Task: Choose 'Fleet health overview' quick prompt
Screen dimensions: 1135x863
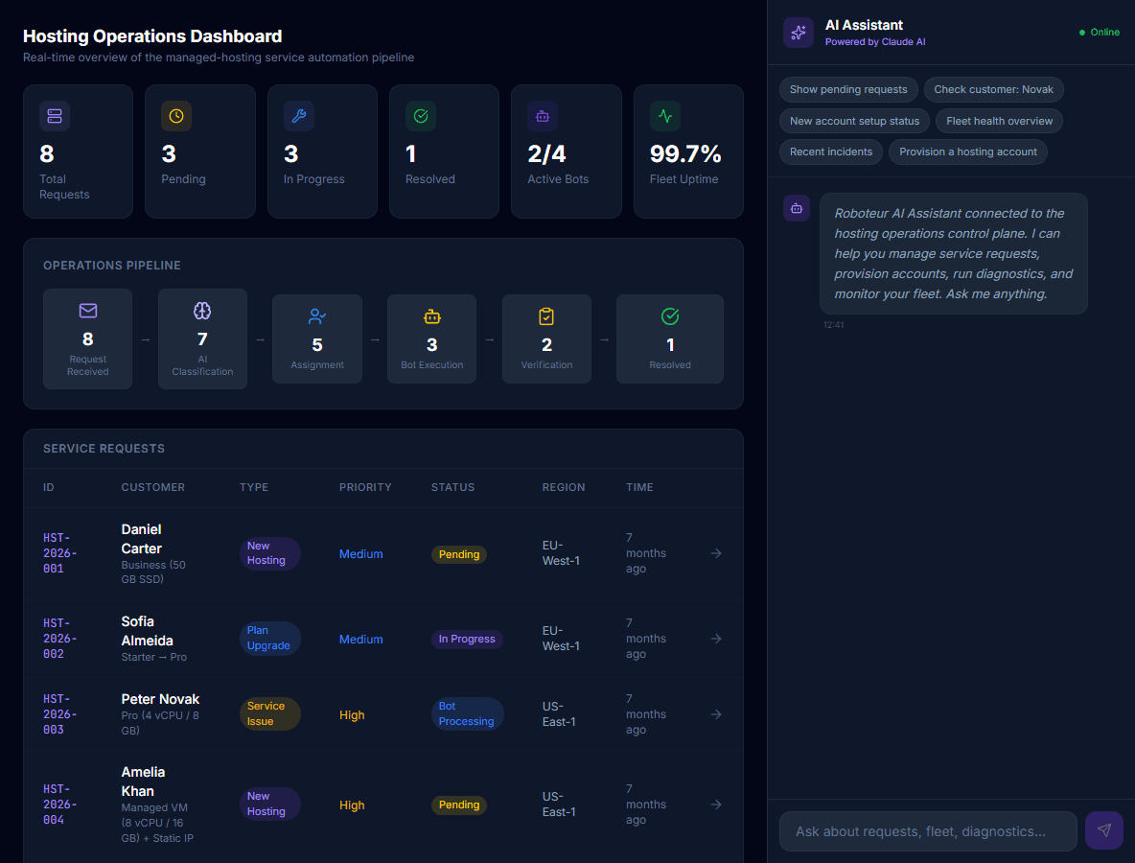Action: (999, 121)
